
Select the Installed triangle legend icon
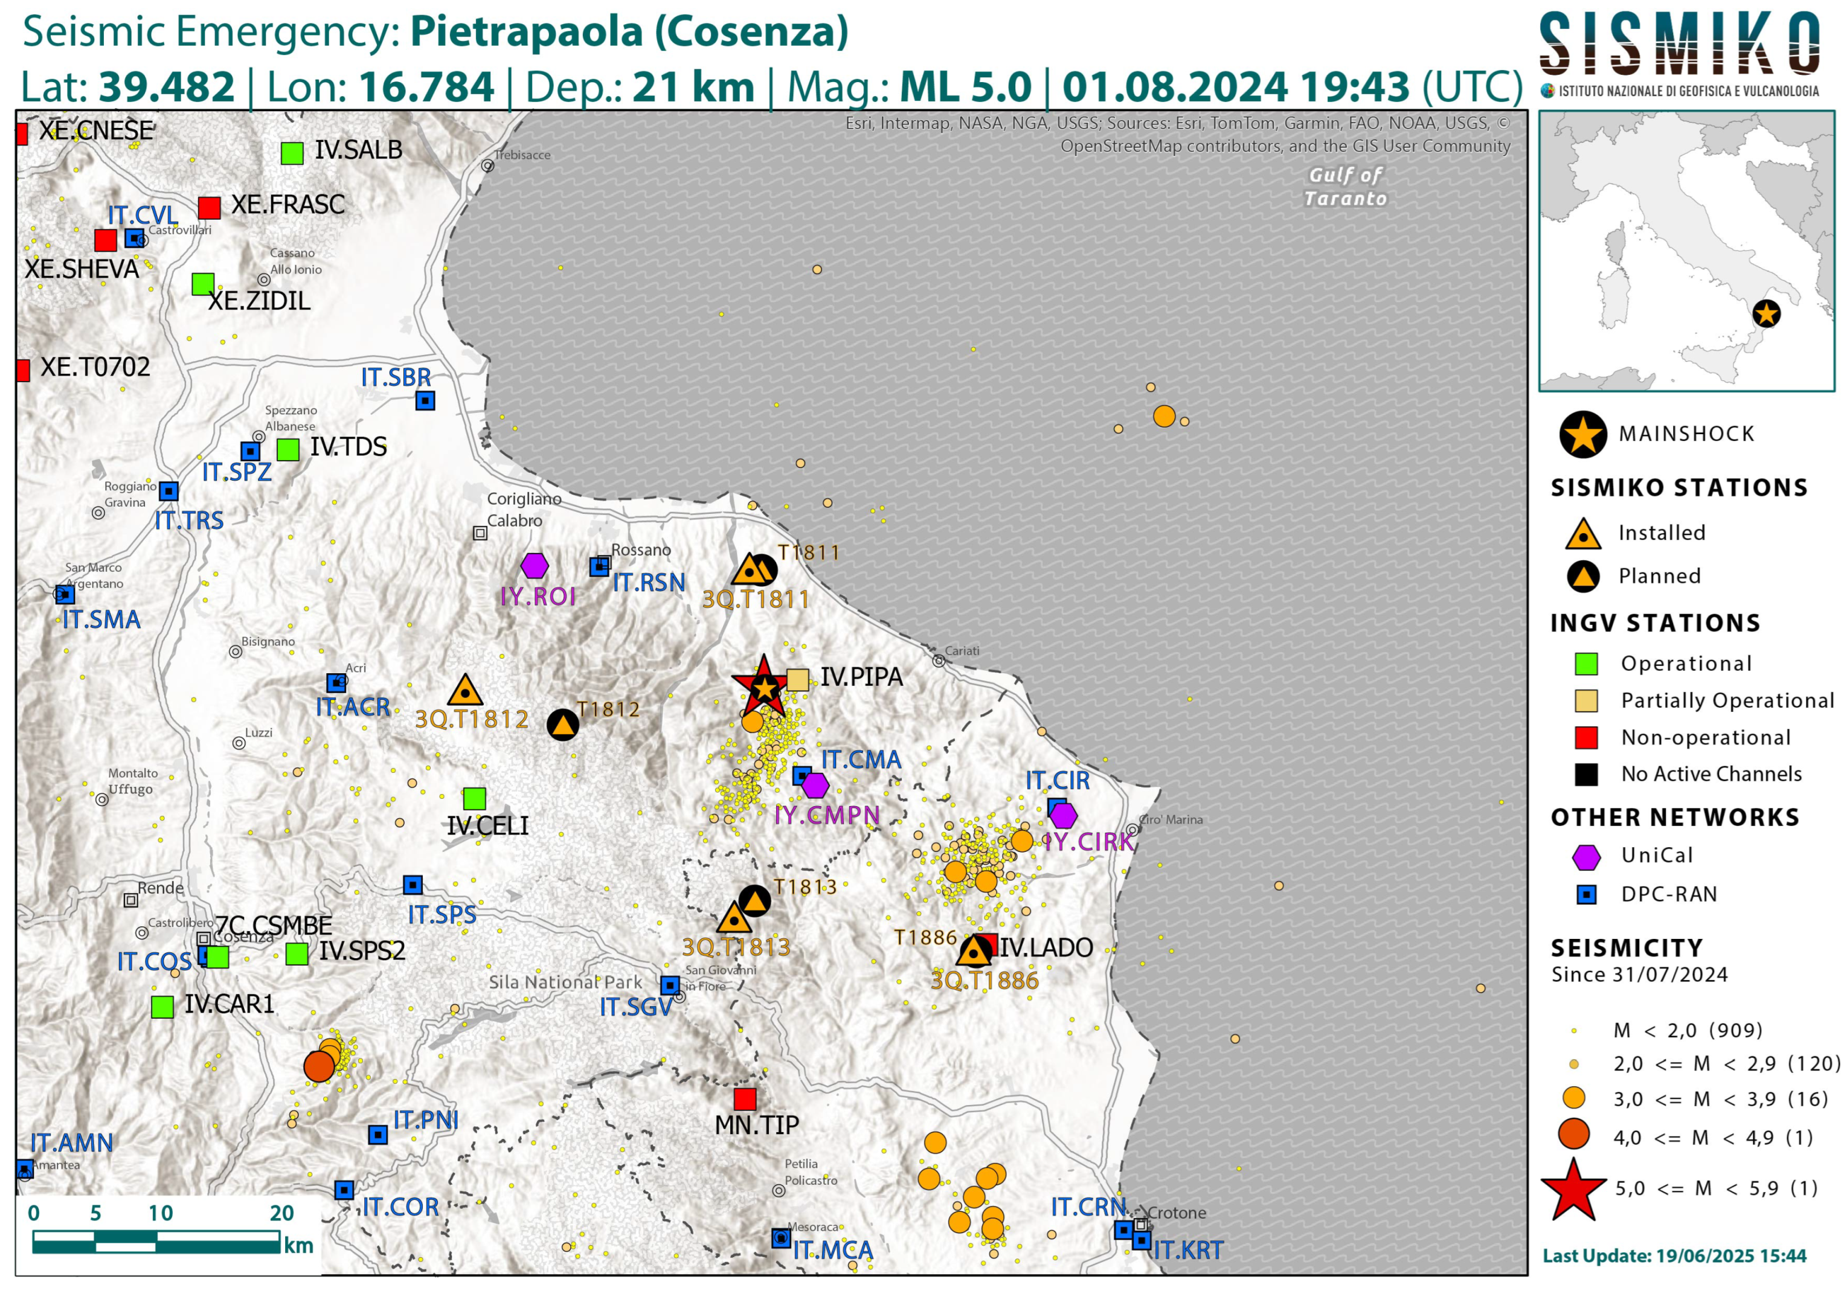[1583, 534]
